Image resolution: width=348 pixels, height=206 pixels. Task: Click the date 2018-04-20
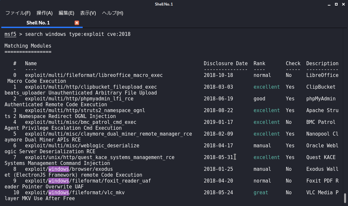click(x=218, y=181)
